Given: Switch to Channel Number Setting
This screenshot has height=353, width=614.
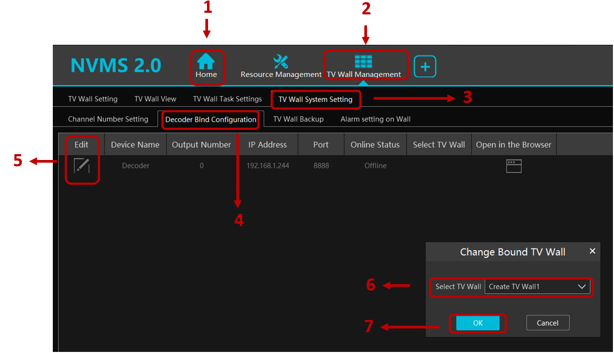Looking at the screenshot, I should click(108, 119).
